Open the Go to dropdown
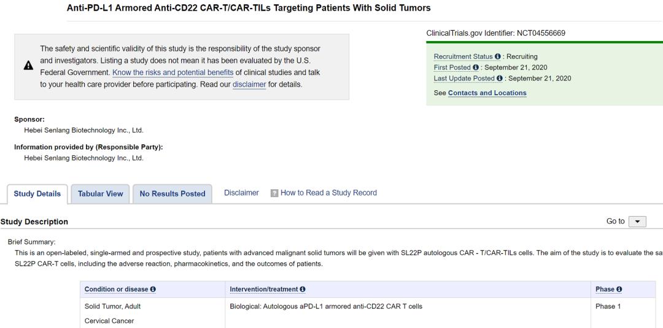The width and height of the screenshot is (663, 328). 637,221
